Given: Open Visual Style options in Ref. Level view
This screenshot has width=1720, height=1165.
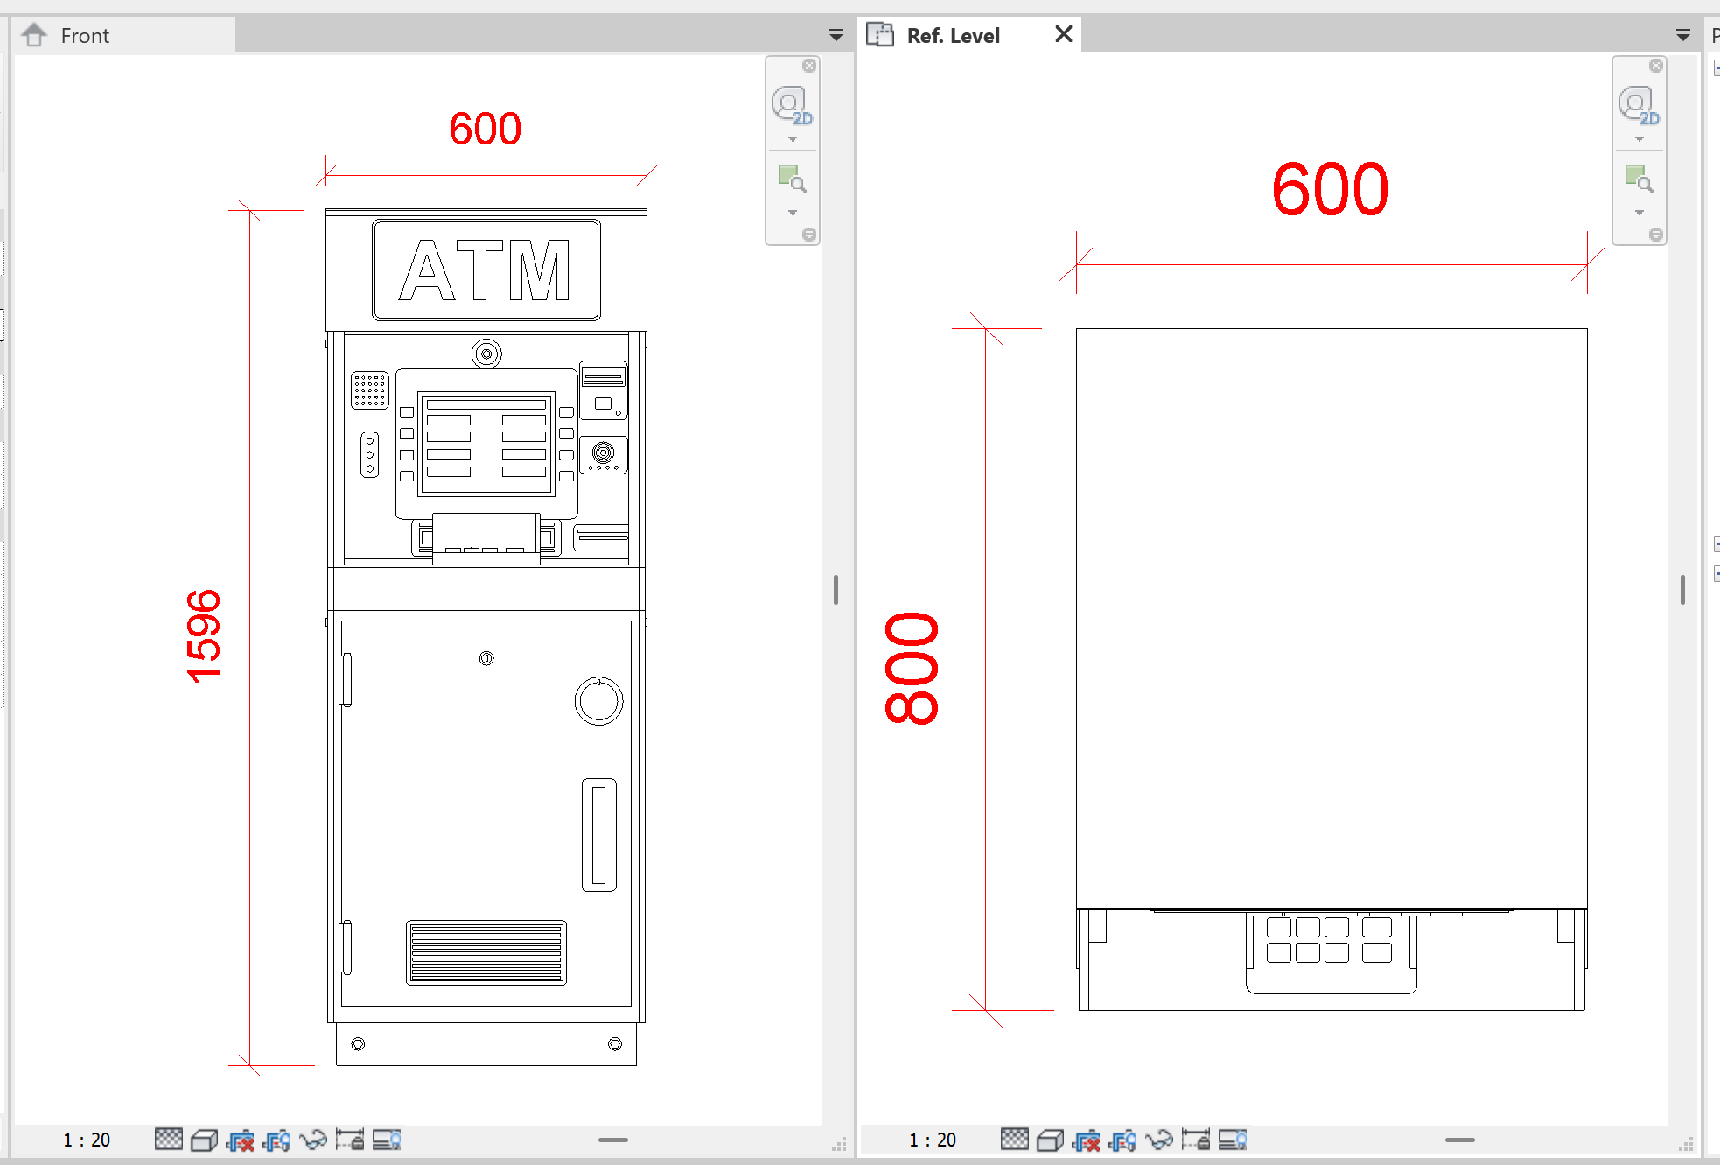Looking at the screenshot, I should coord(1050,1140).
